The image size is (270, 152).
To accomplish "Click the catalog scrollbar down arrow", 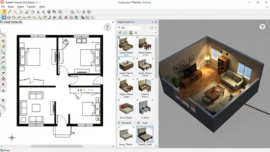I will point(156,146).
